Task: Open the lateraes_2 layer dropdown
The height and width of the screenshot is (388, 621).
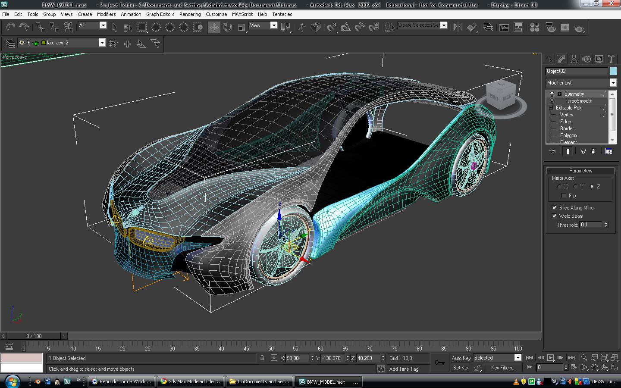Action: click(102, 43)
